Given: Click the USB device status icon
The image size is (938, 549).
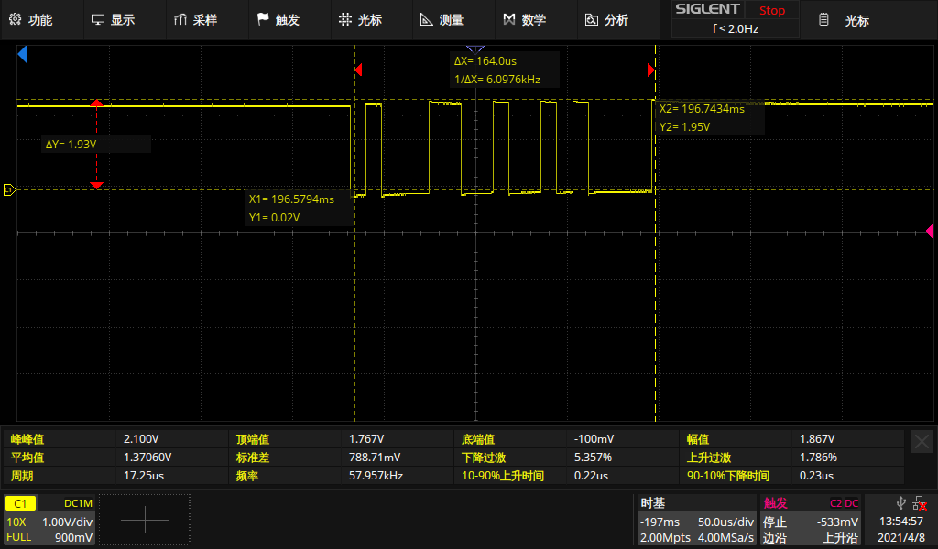Looking at the screenshot, I should pyautogui.click(x=901, y=503).
